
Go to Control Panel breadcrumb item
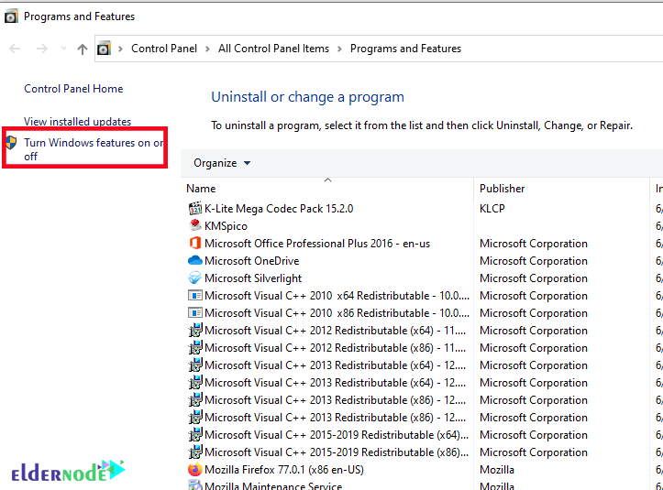[x=164, y=49]
